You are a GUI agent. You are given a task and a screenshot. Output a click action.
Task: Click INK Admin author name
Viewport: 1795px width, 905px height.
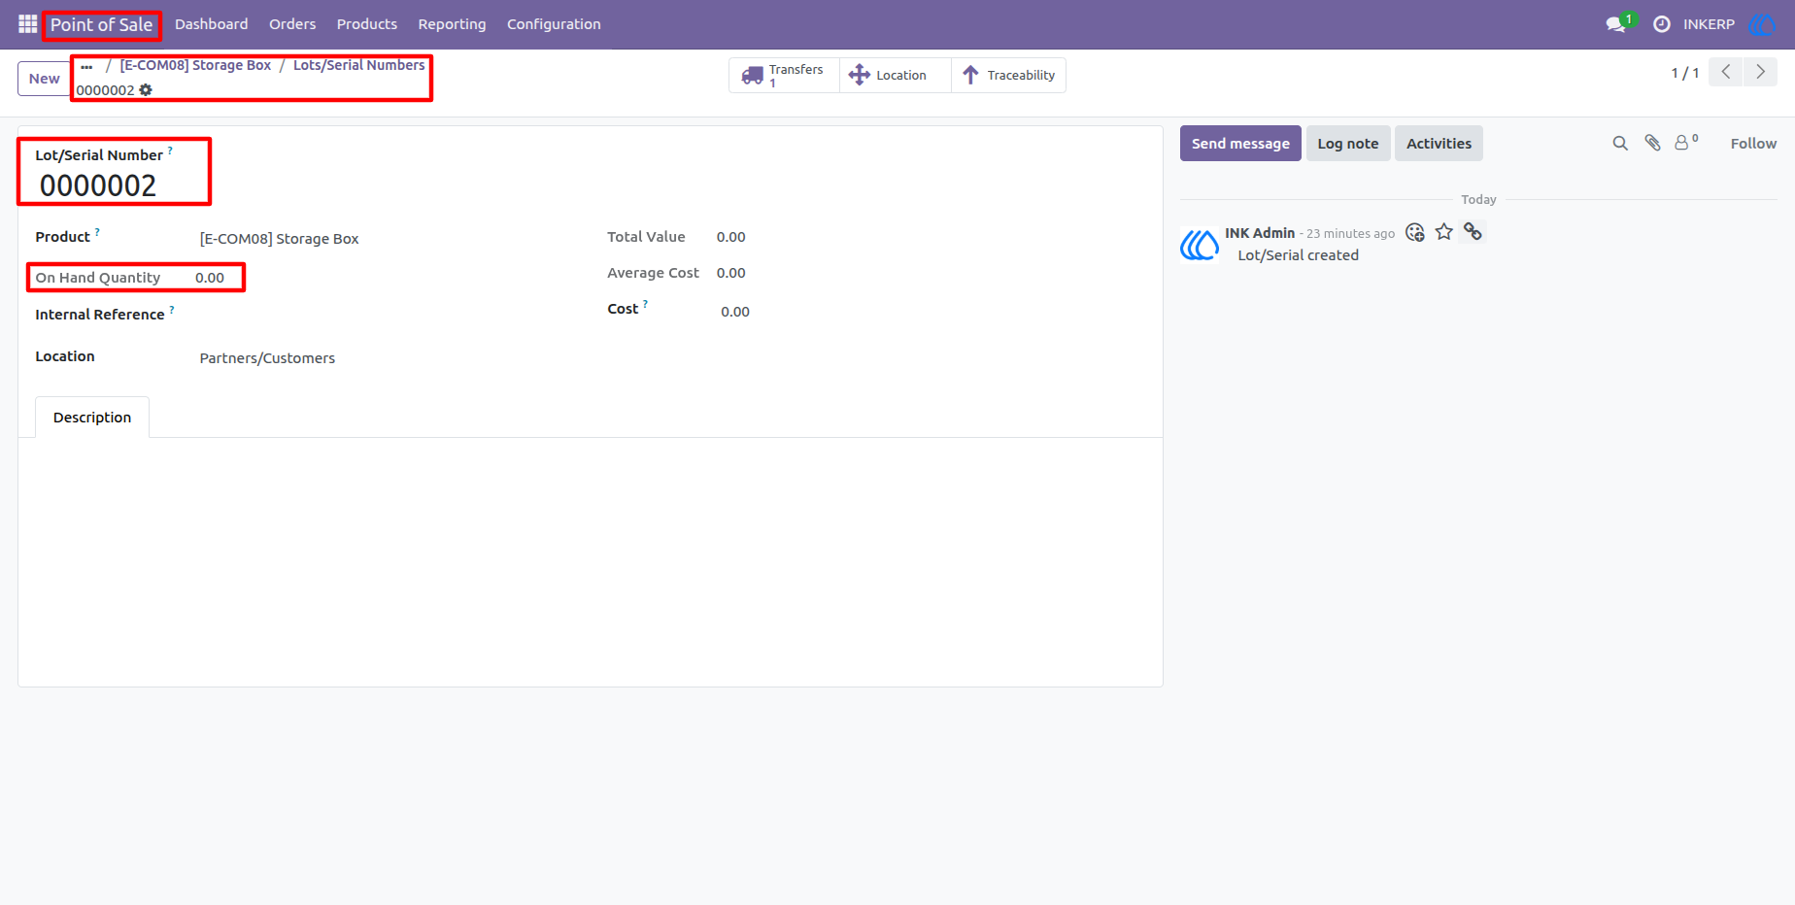(x=1260, y=233)
